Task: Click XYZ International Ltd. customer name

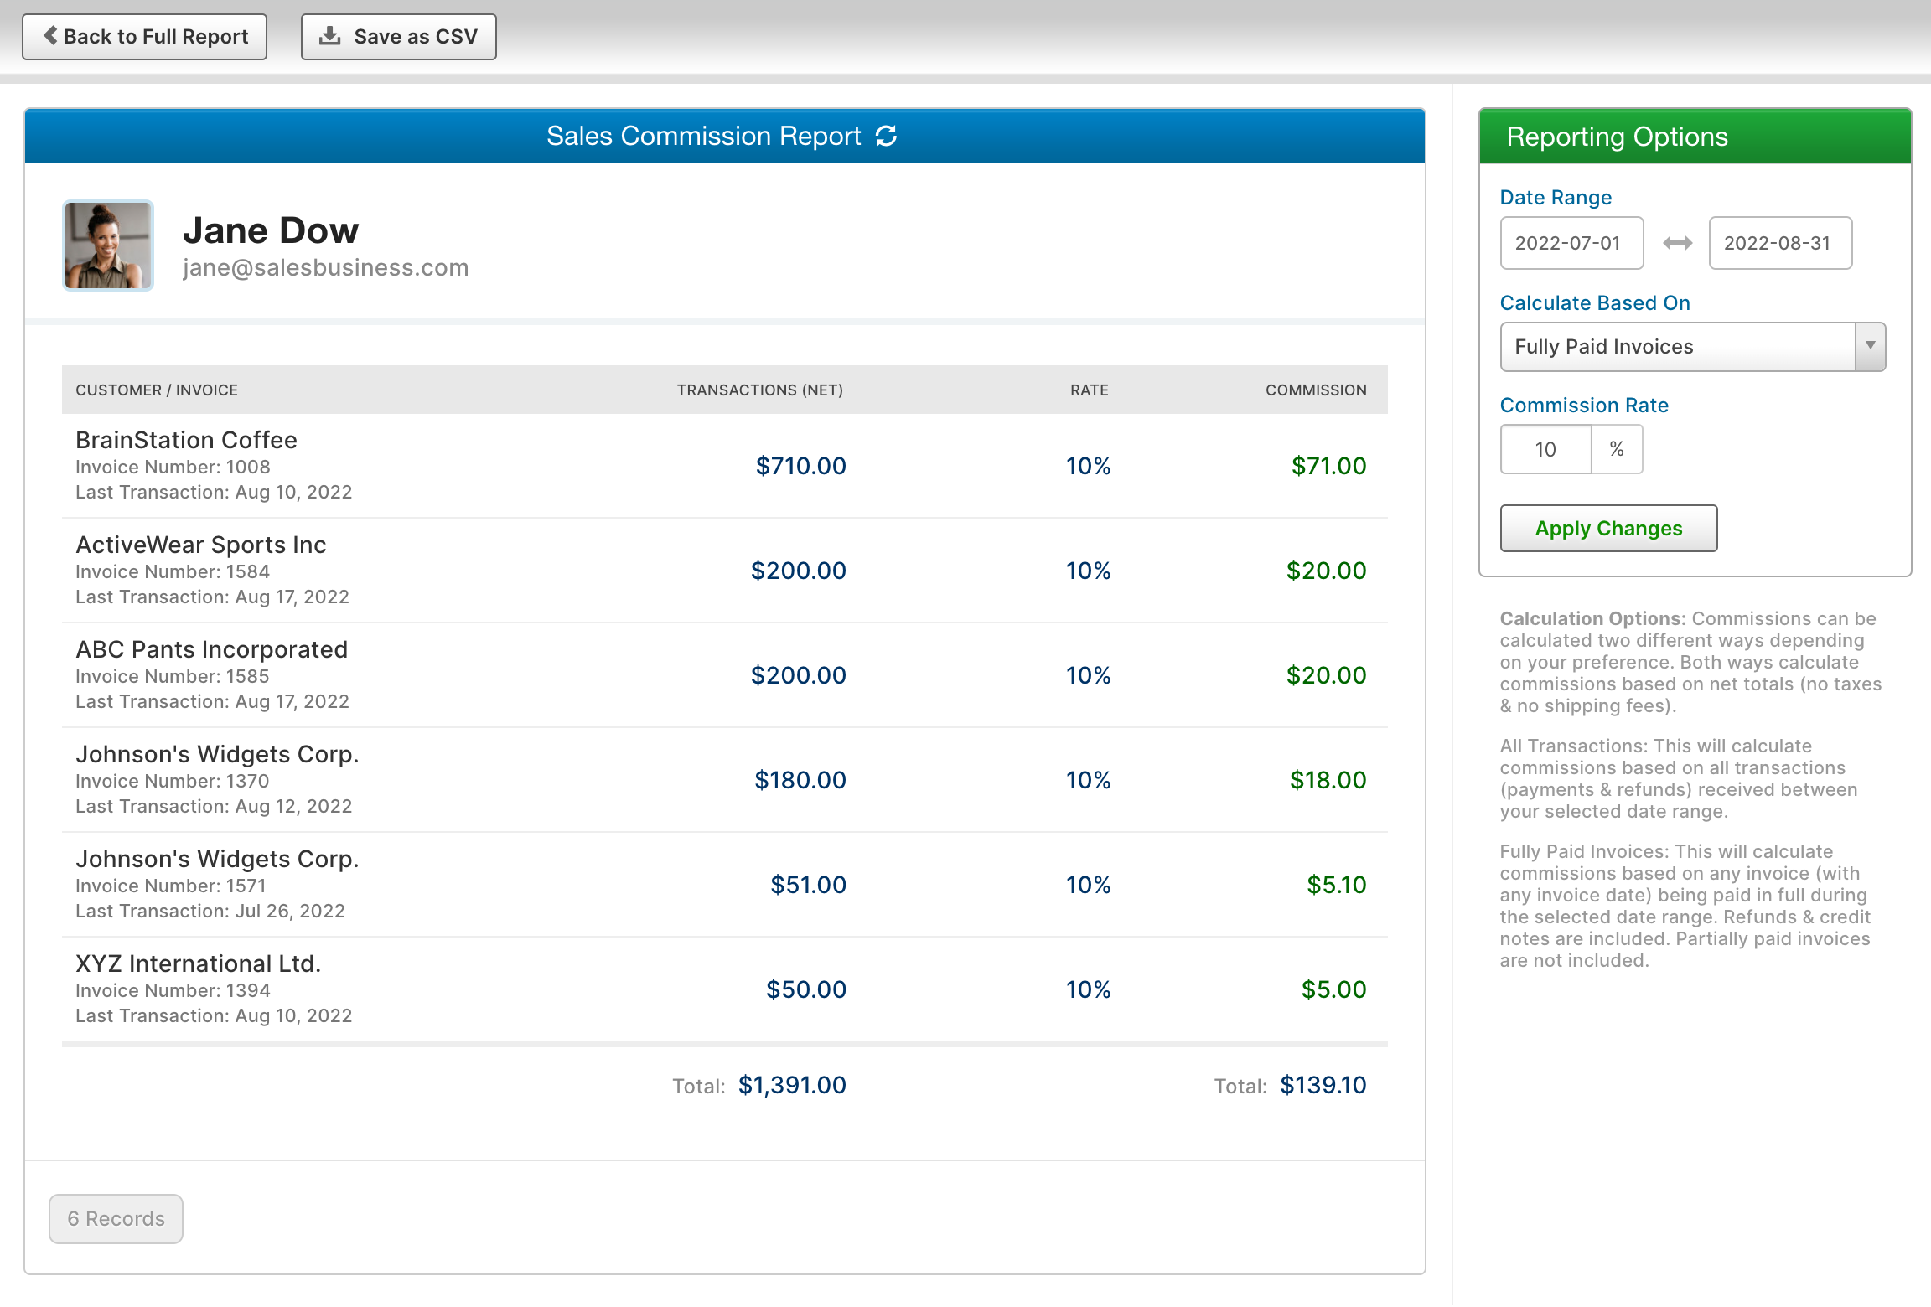Action: tap(199, 963)
